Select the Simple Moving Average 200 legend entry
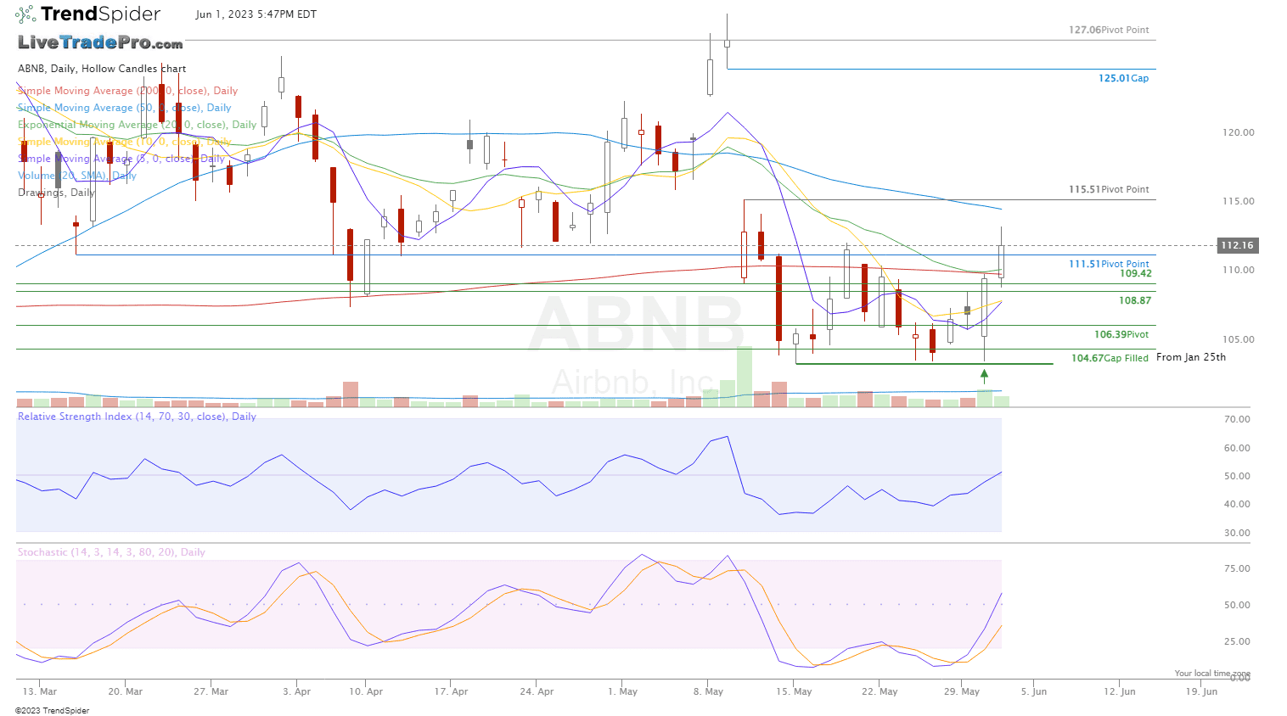Image resolution: width=1287 pixels, height=716 pixels. click(127, 91)
